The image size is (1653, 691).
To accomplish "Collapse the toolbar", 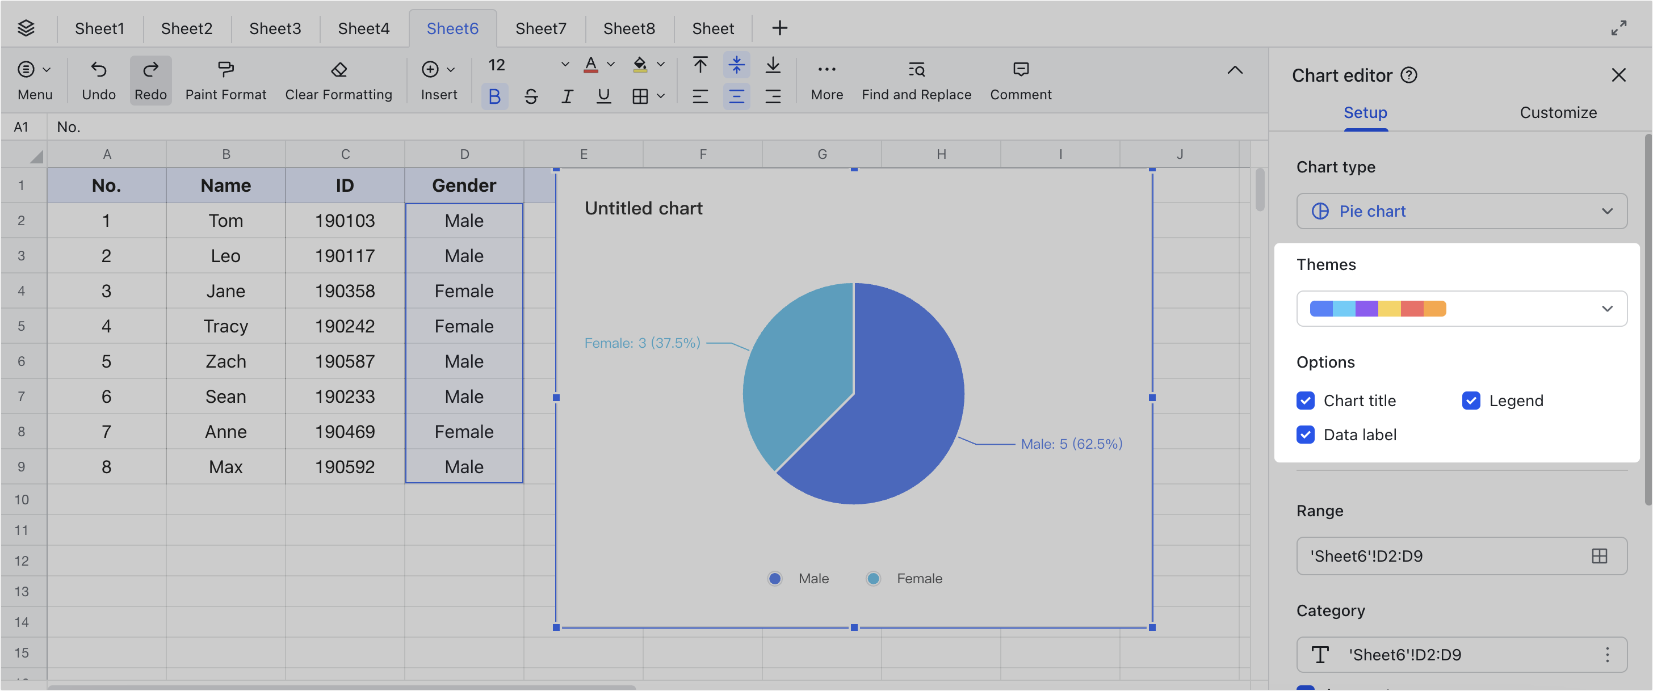I will [1235, 70].
